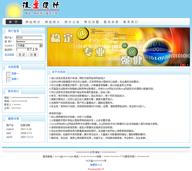Focus the 验证码 input box
Viewport: 192px width, 171px height.
point(22,50)
